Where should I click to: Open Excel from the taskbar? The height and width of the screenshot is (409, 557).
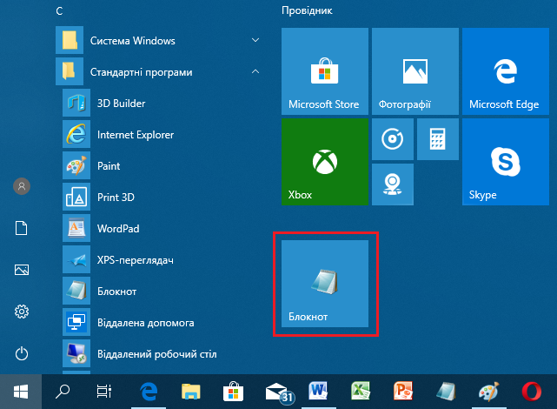click(x=361, y=392)
